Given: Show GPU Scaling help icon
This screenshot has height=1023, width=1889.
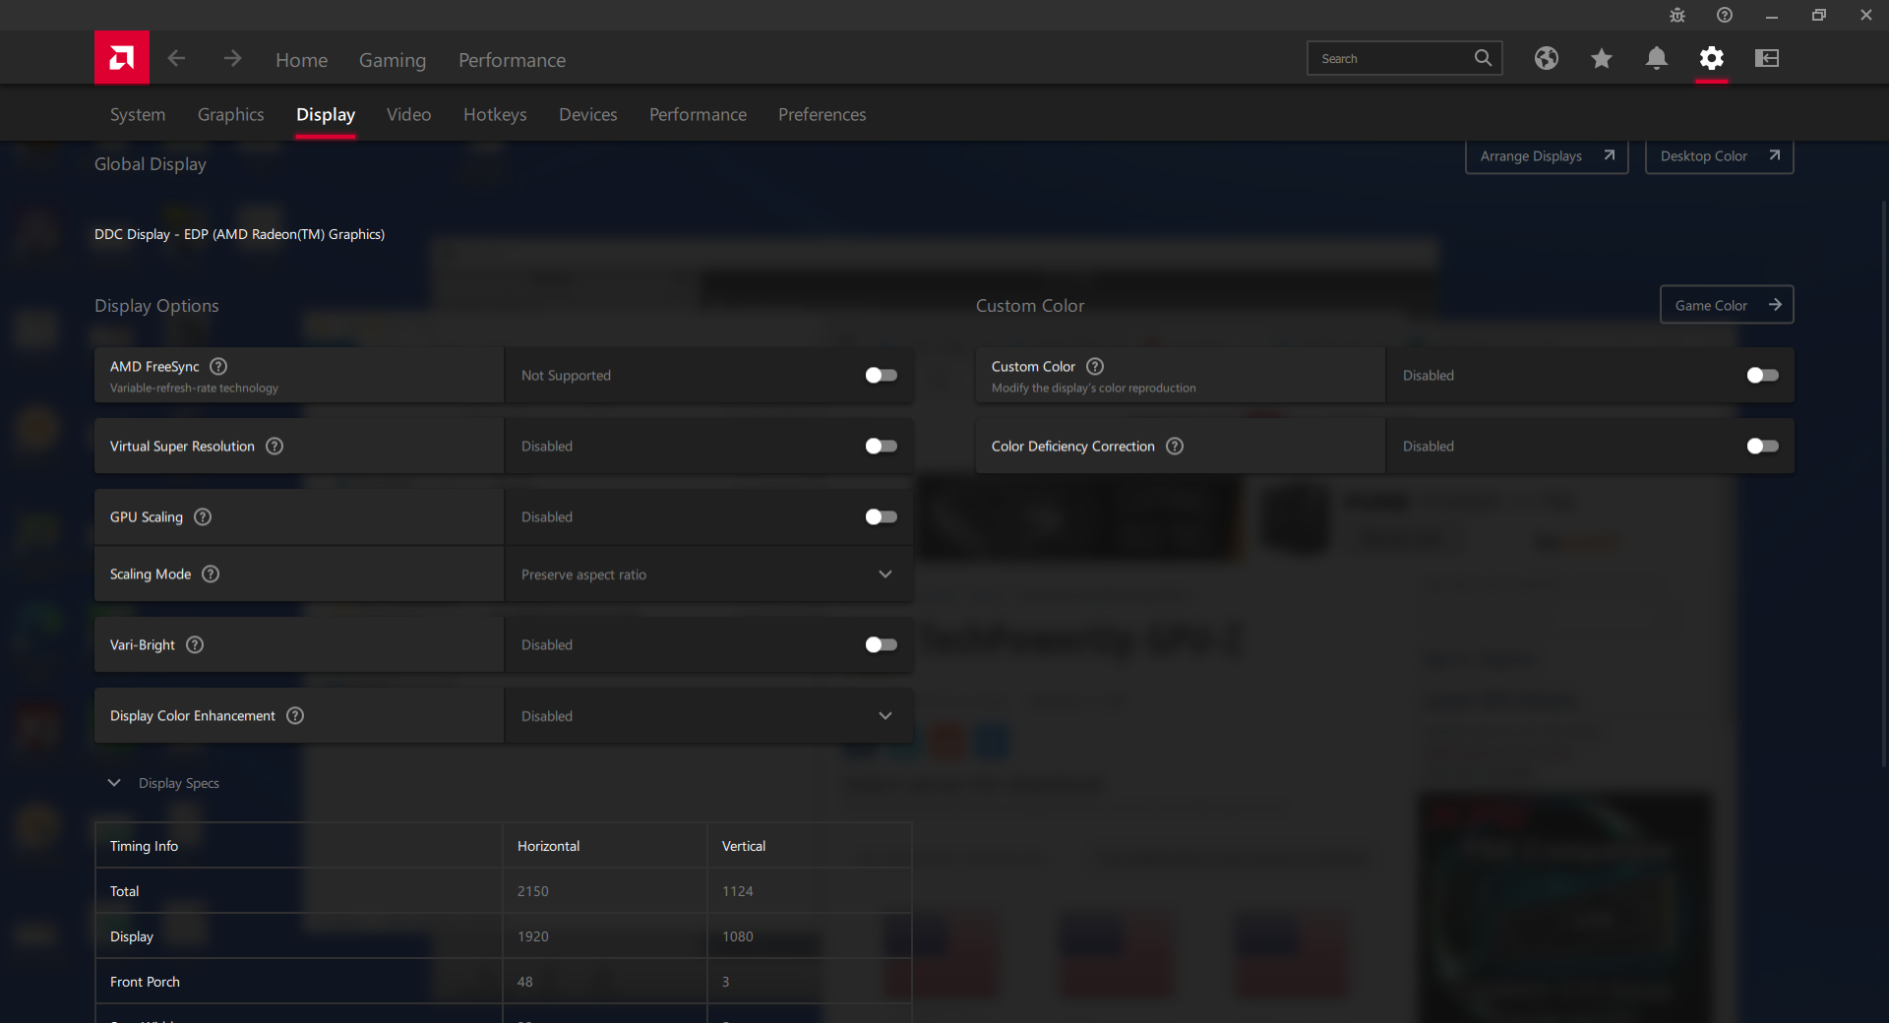Looking at the screenshot, I should pos(203,516).
